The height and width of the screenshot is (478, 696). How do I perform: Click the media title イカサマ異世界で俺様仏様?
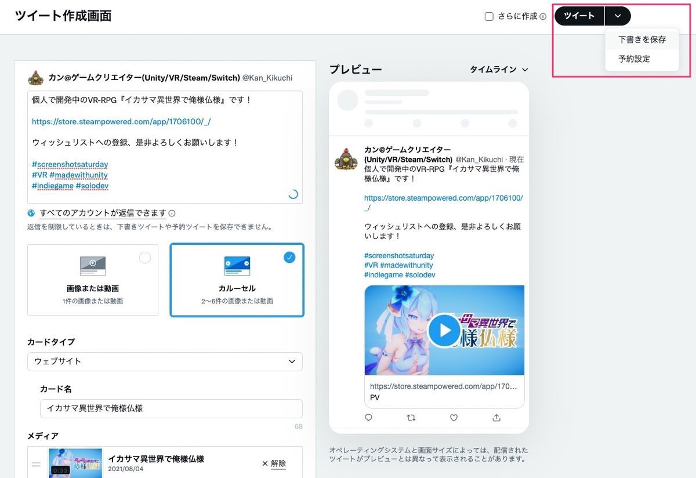click(x=156, y=459)
